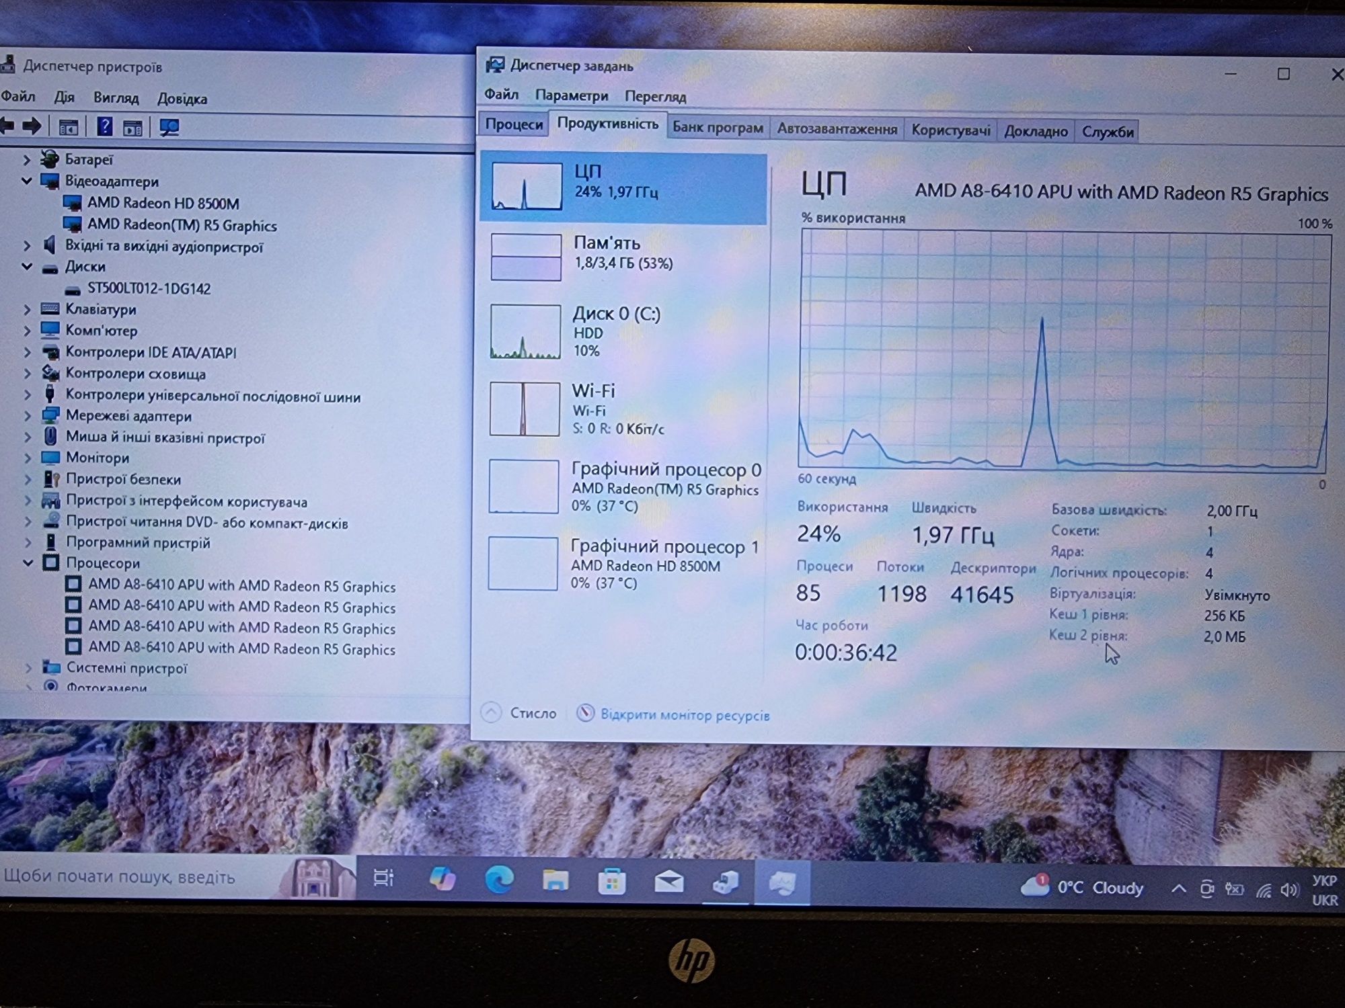Click the Клавіатури keyboard icon
The height and width of the screenshot is (1008, 1345).
pos(50,309)
